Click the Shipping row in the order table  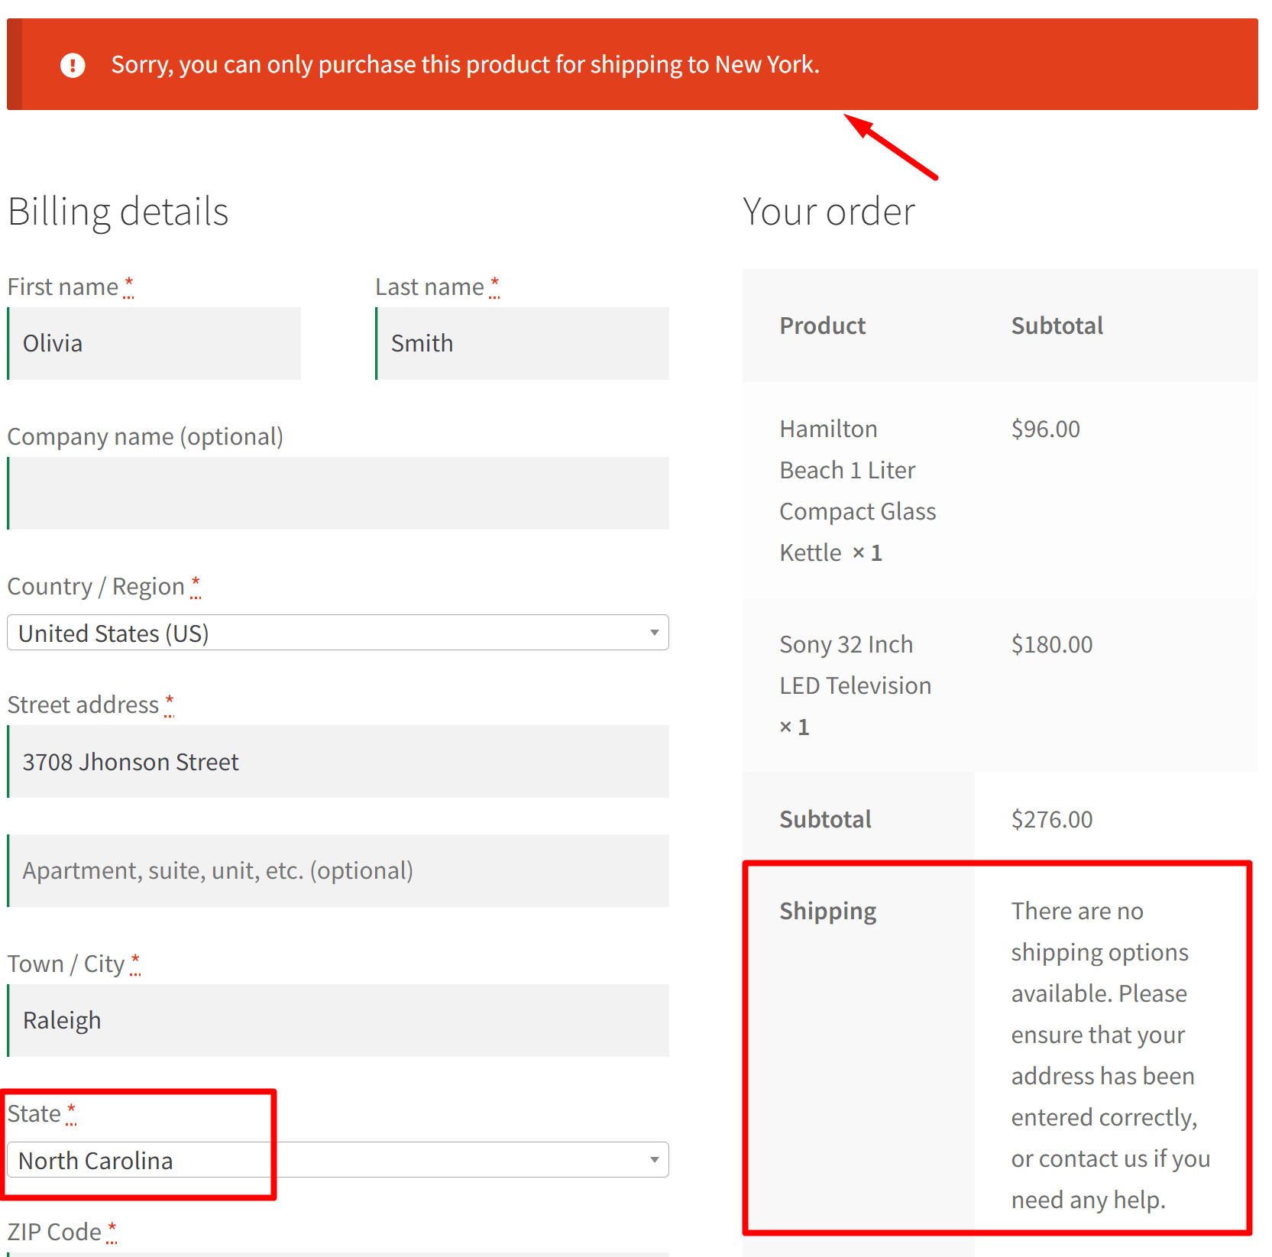(x=827, y=910)
